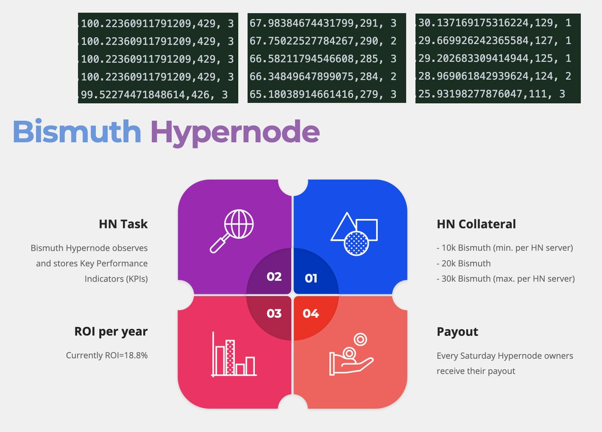The width and height of the screenshot is (602, 432).
Task: Click the hand with coins payout icon
Action: (351, 354)
